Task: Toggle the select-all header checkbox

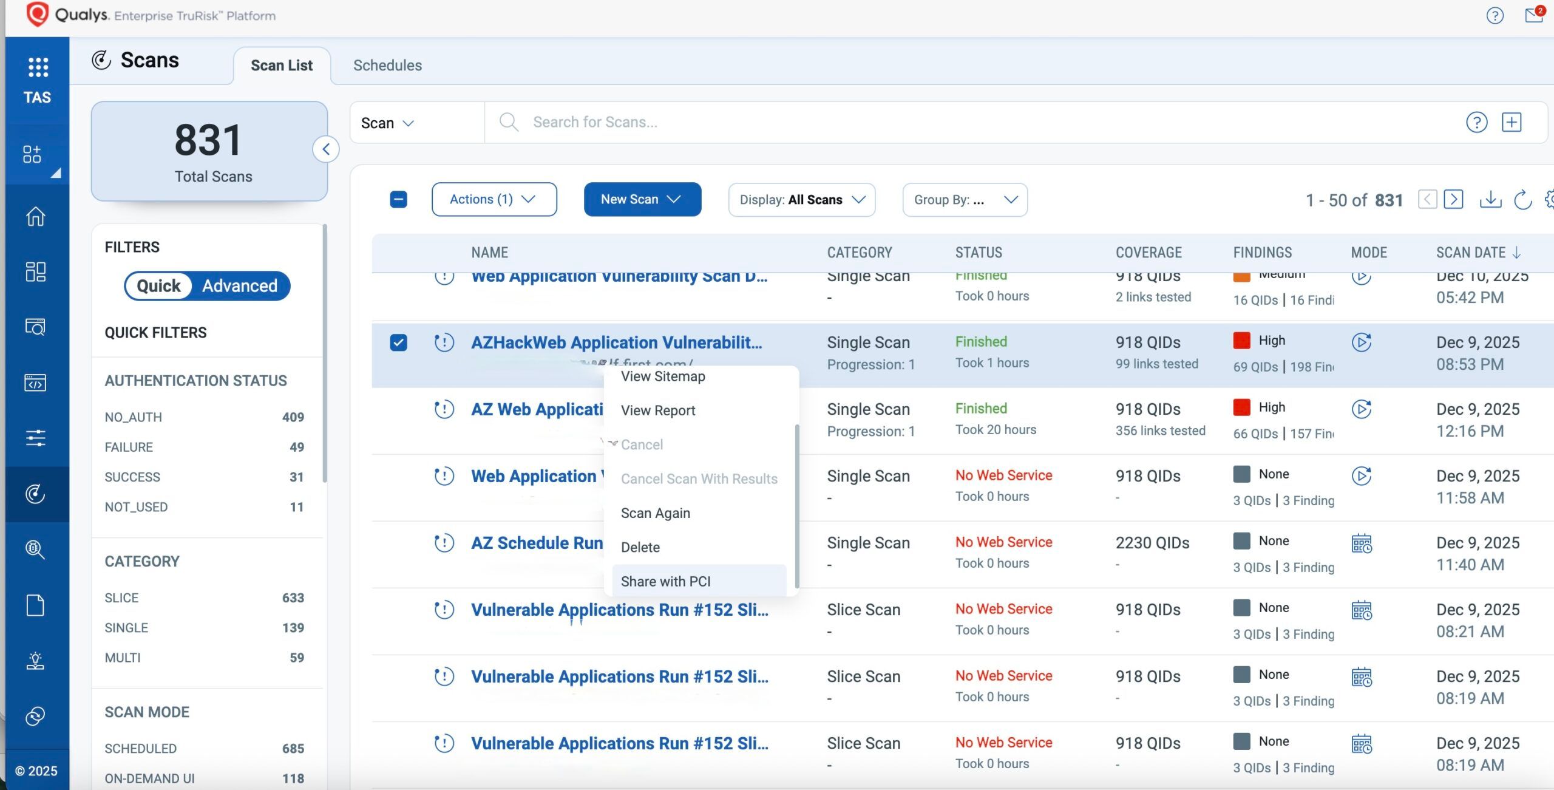Action: click(x=398, y=199)
